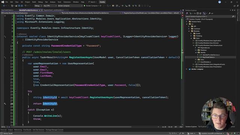Click the '2 references' CodeLens above RegisterUserAsync
Image resolution: width=240 pixels, height=135 pixels.
[x=27, y=55]
